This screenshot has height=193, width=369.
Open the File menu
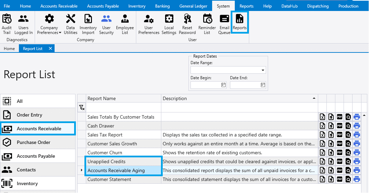click(x=7, y=6)
